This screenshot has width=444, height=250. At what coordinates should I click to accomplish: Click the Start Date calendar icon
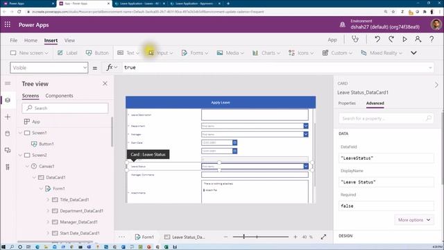(234, 142)
